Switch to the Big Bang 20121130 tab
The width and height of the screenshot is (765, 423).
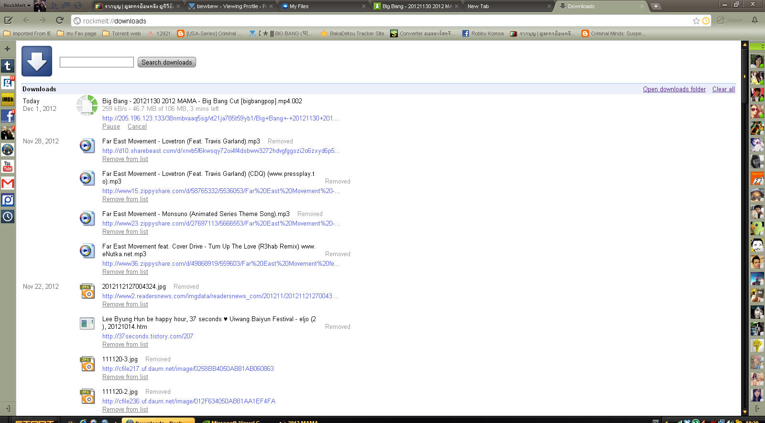416,6
